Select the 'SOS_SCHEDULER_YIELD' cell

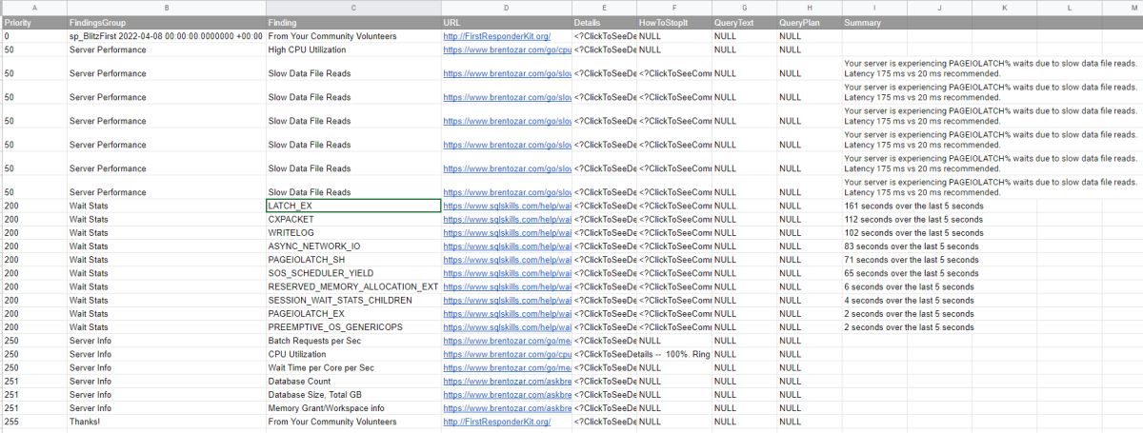tap(353, 273)
